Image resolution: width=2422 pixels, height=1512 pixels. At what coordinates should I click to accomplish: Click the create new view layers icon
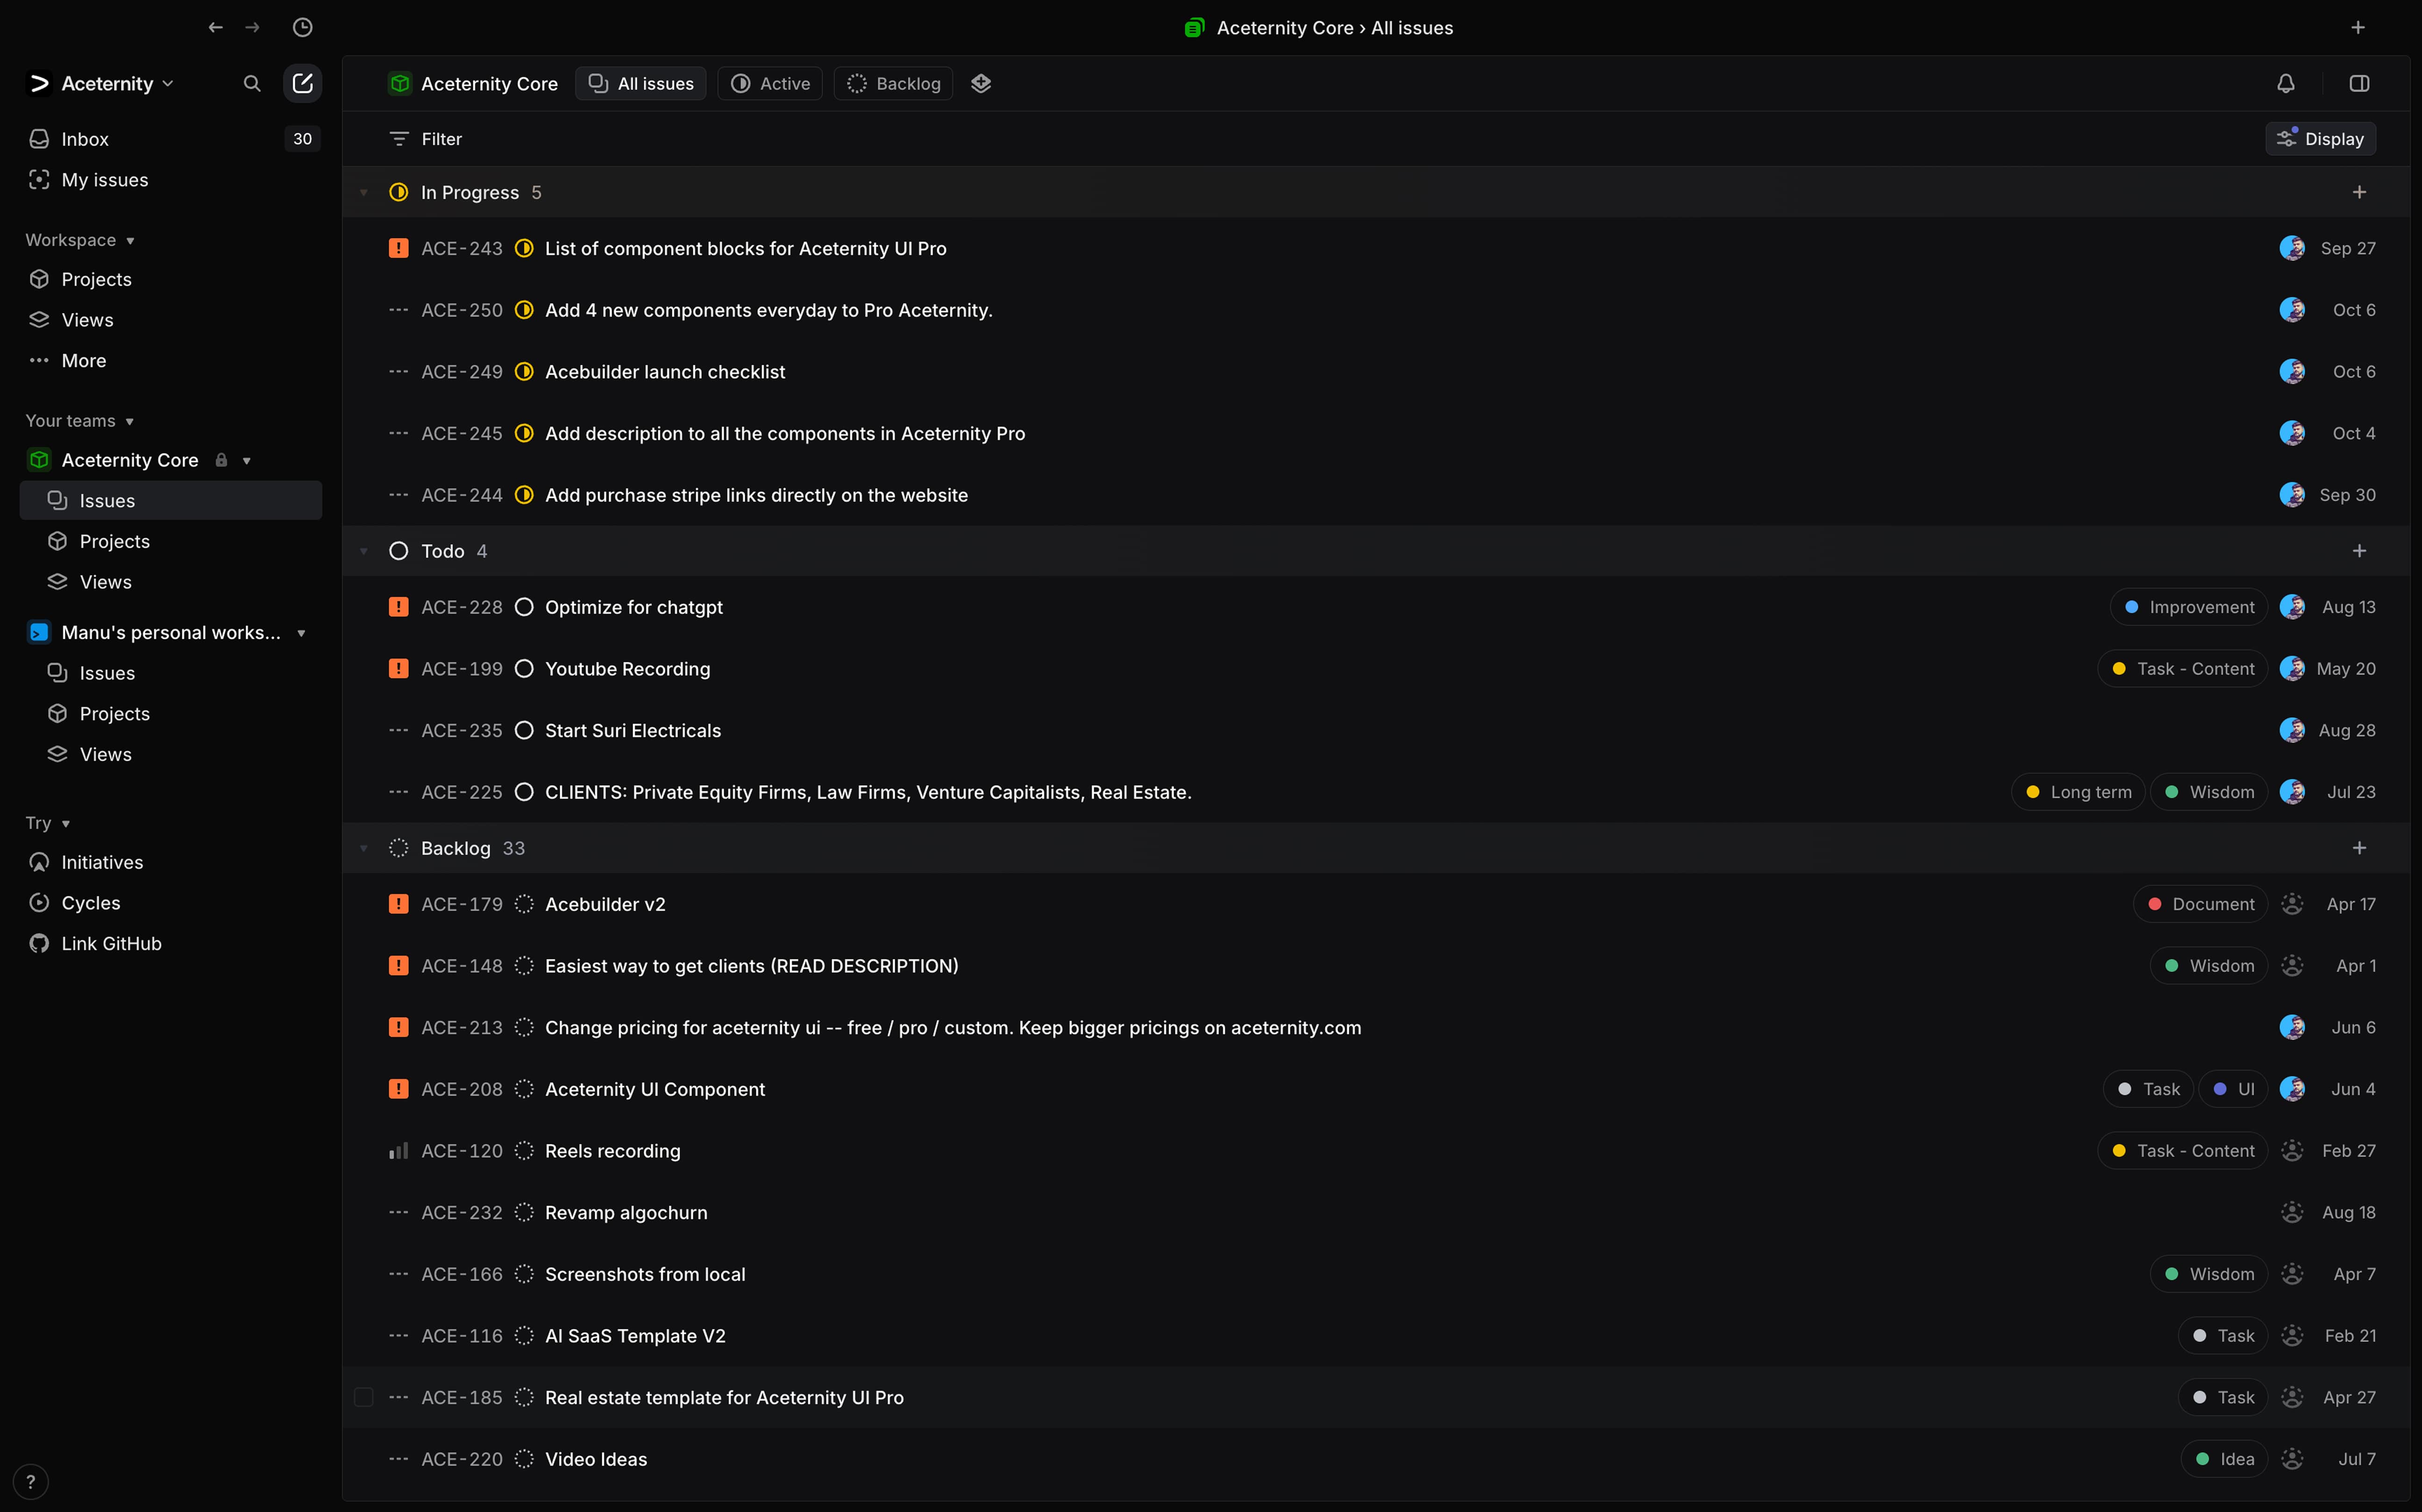coord(981,84)
